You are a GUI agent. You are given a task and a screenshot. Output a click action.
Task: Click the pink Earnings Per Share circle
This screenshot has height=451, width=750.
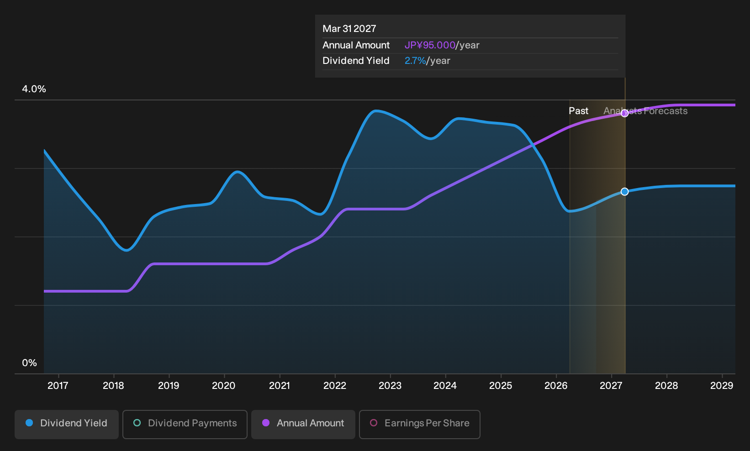pos(374,423)
